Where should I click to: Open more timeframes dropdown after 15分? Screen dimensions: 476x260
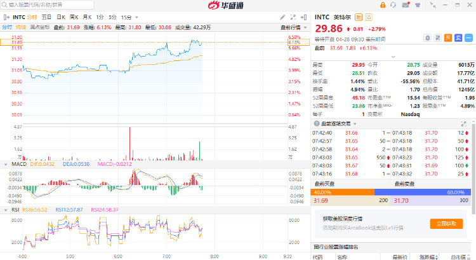[136, 18]
